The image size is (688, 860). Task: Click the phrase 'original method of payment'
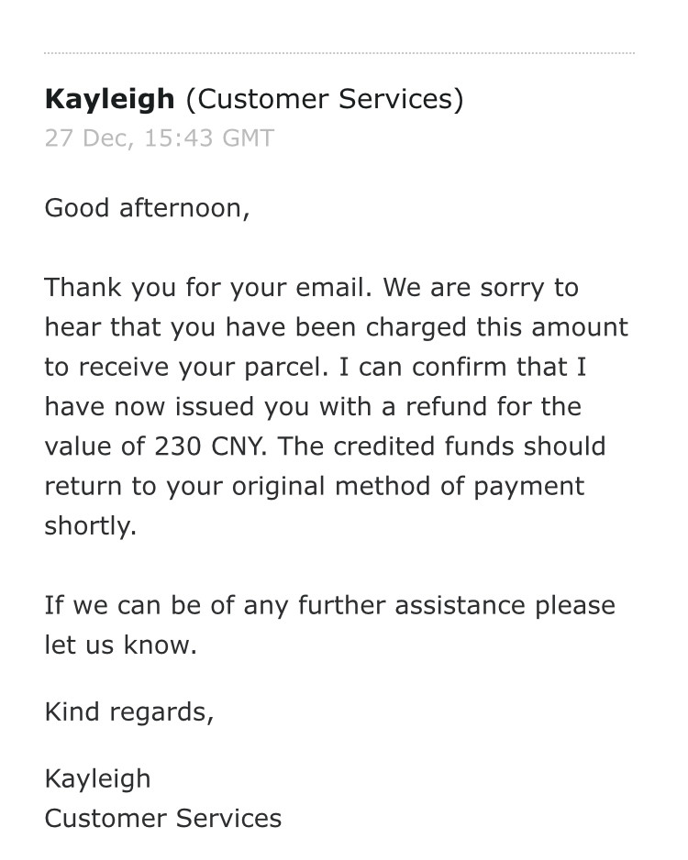(x=408, y=487)
